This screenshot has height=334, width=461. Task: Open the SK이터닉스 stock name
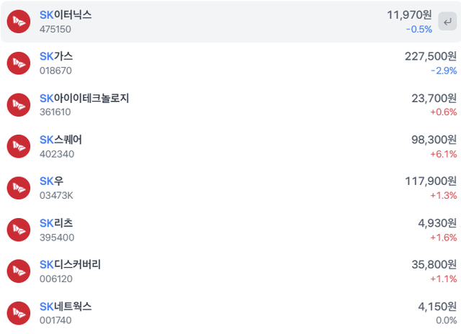66,14
